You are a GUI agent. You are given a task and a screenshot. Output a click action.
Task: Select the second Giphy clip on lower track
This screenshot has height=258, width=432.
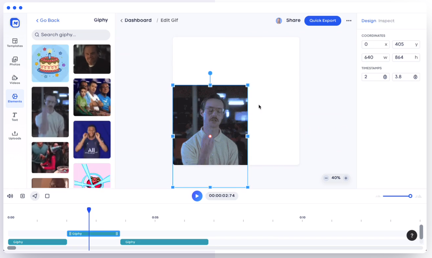(x=164, y=242)
